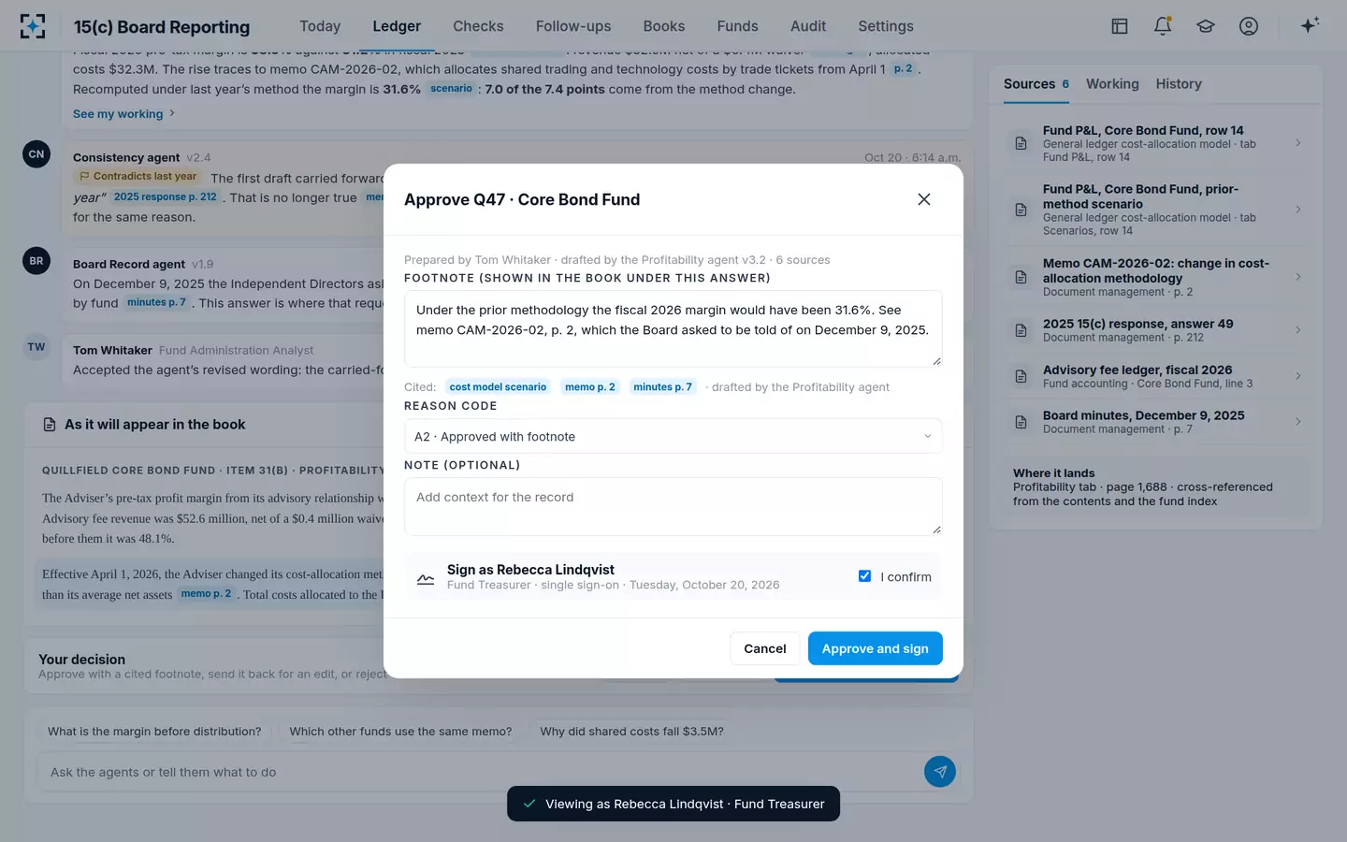The image size is (1347, 842).
Task: Edit the footnote text area
Action: pos(673,328)
